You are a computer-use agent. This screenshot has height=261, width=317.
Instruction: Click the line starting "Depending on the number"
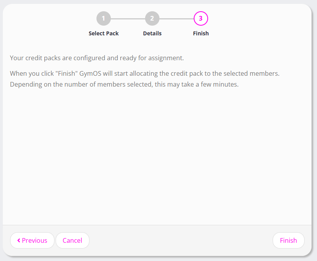click(x=124, y=84)
